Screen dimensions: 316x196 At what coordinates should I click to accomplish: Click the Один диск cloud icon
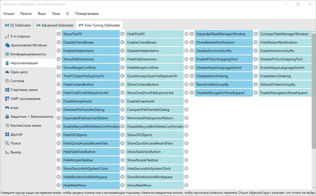coord(7,72)
